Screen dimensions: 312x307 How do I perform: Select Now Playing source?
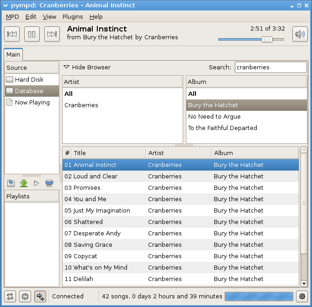32,102
